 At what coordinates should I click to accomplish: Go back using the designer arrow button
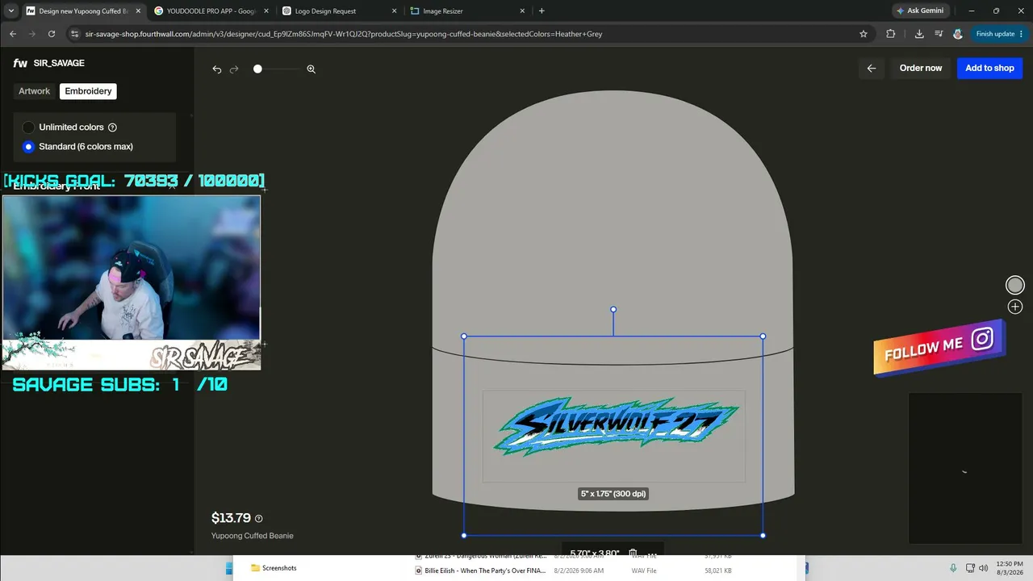(872, 68)
